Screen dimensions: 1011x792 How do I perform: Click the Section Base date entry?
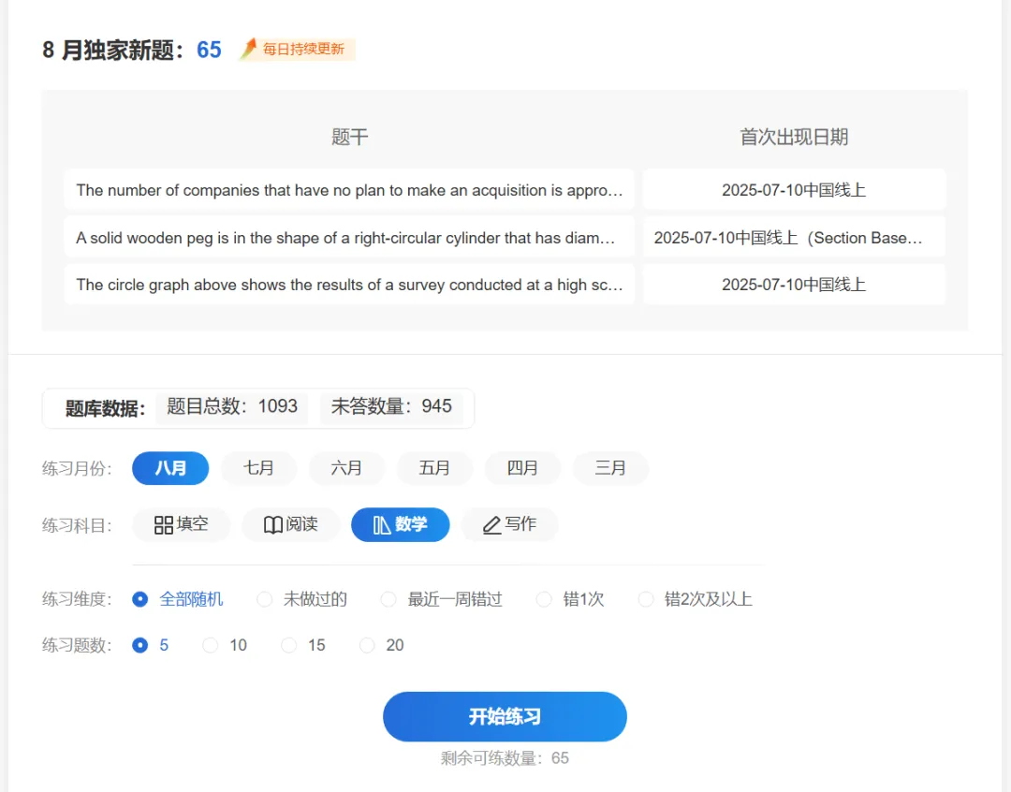[794, 237]
